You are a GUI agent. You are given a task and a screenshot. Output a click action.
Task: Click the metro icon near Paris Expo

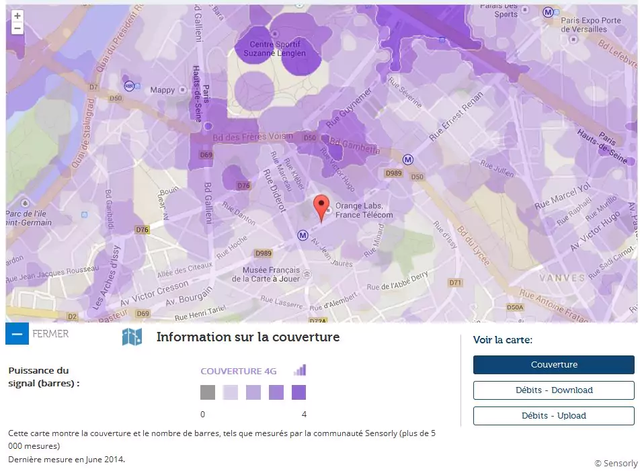(549, 12)
